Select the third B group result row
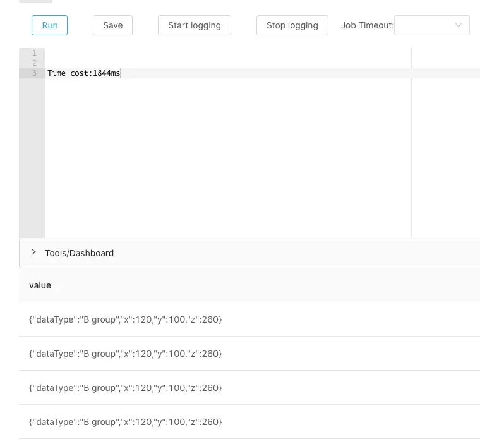The height and width of the screenshot is (446, 480). pos(126,388)
